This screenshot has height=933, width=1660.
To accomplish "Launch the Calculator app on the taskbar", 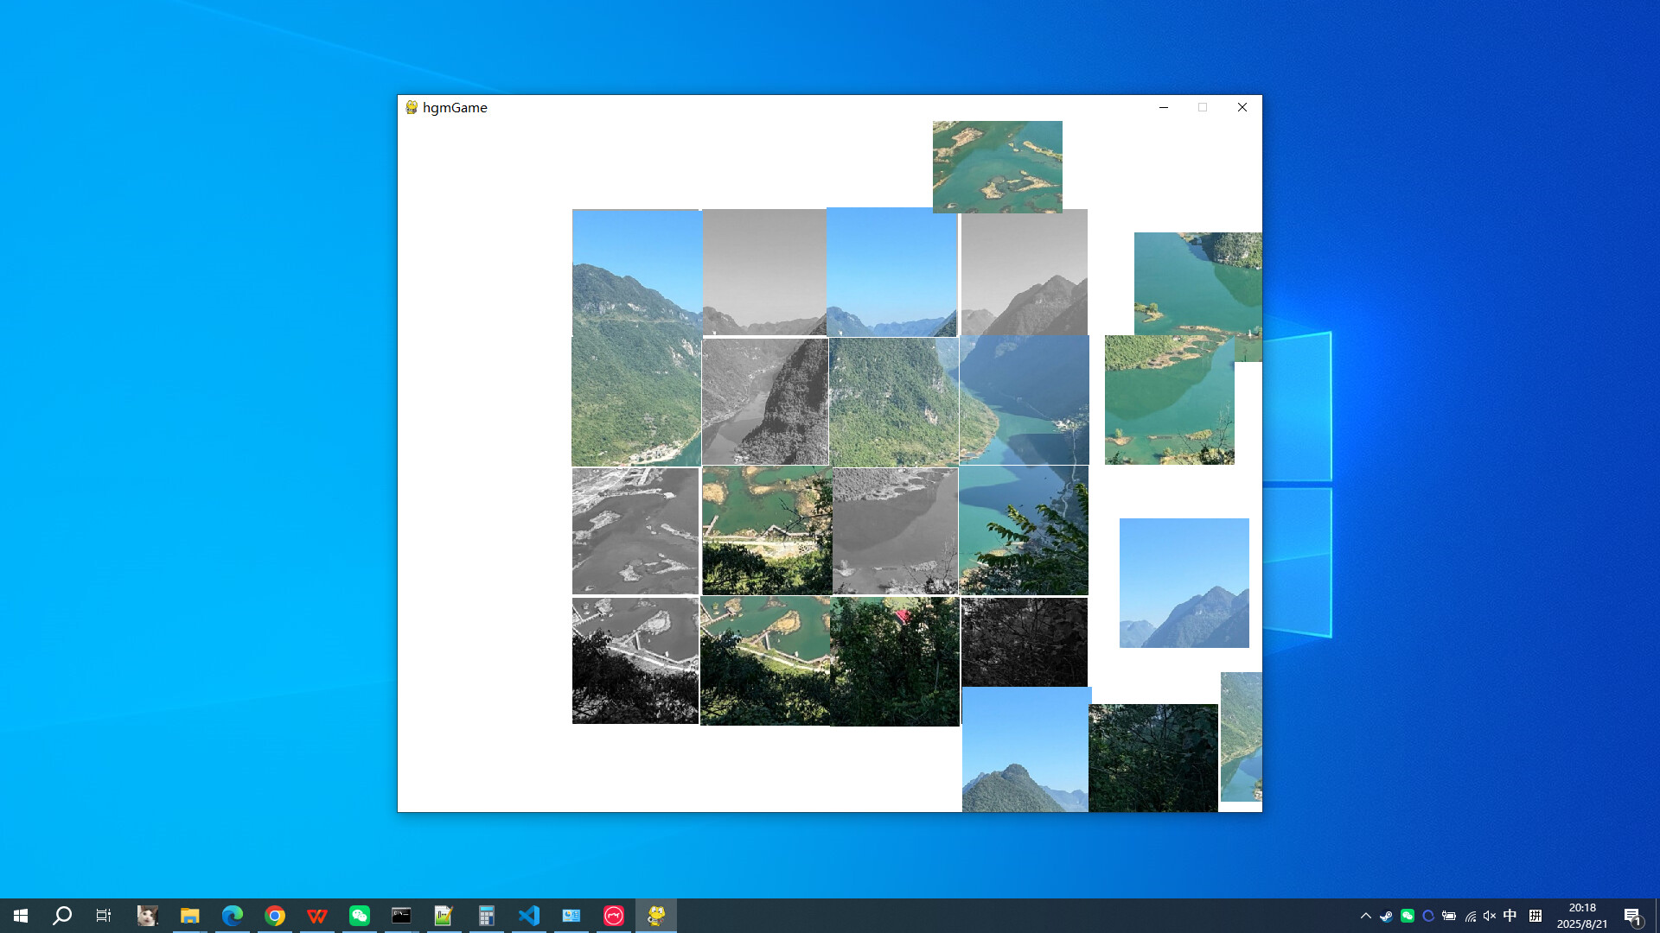I will click(x=487, y=915).
